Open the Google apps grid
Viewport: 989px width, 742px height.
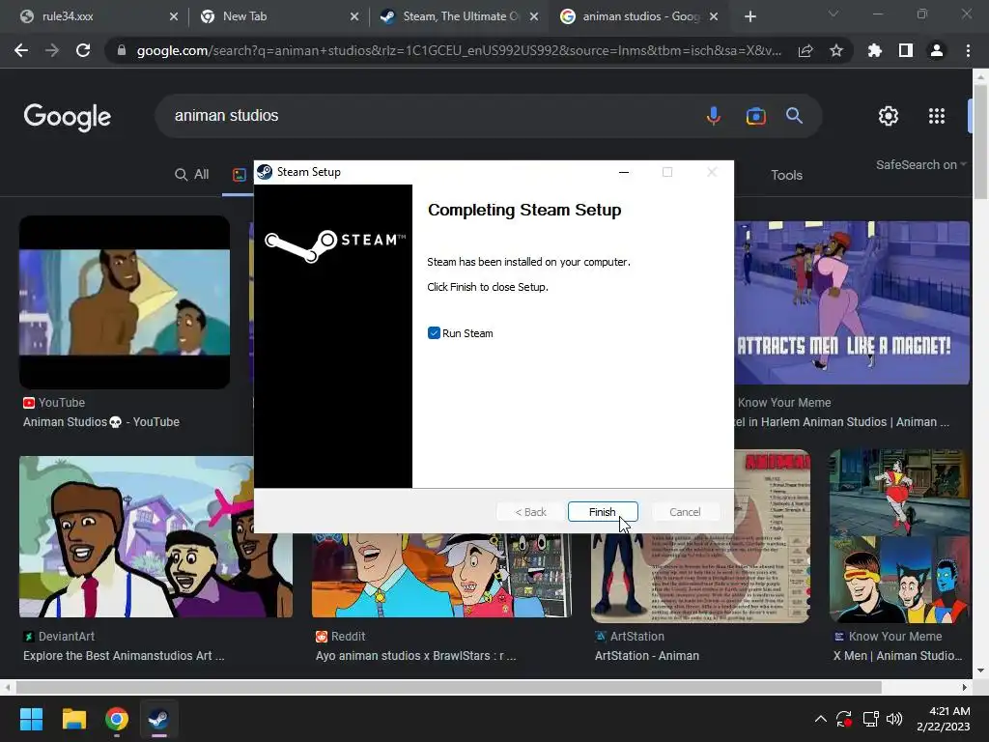[x=937, y=116]
